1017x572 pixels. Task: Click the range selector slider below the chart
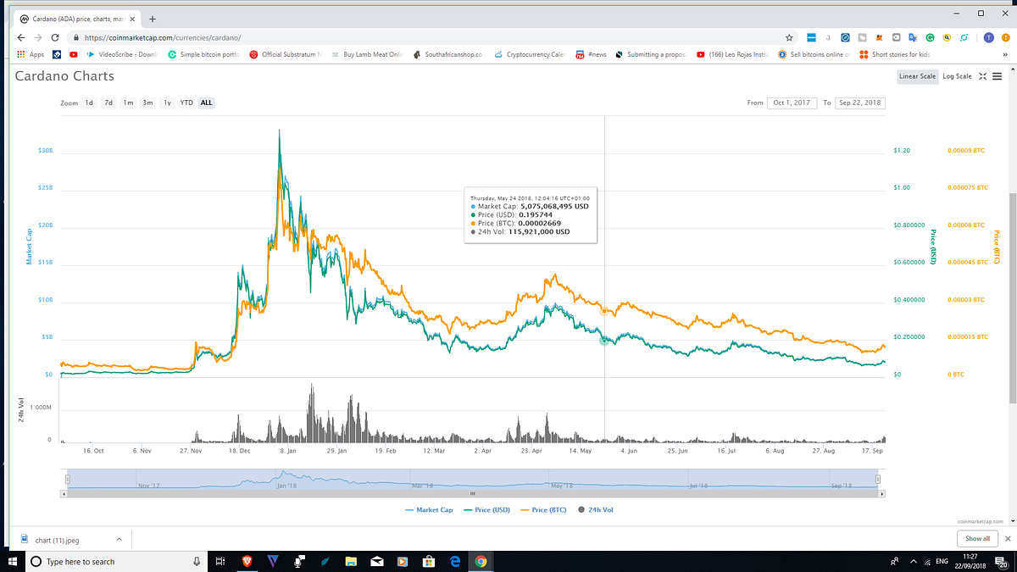tap(470, 480)
